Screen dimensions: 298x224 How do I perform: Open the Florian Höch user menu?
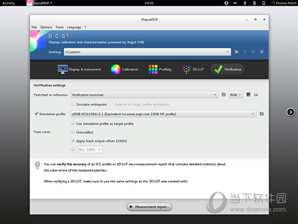(284, 3)
